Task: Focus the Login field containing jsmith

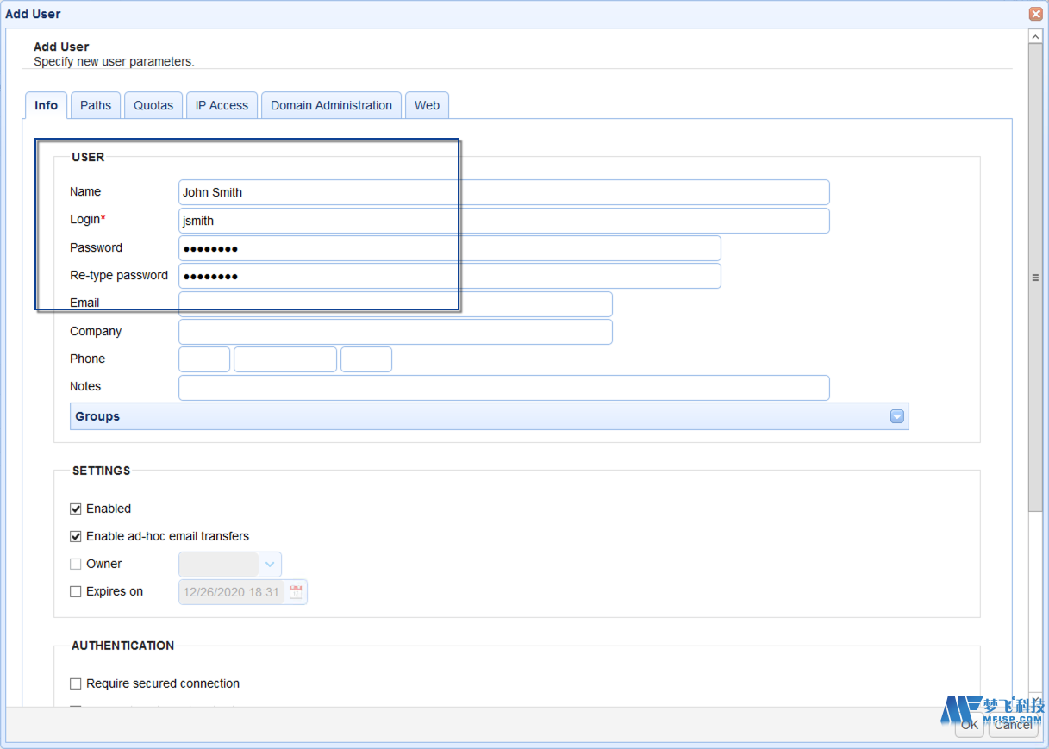Action: (504, 221)
